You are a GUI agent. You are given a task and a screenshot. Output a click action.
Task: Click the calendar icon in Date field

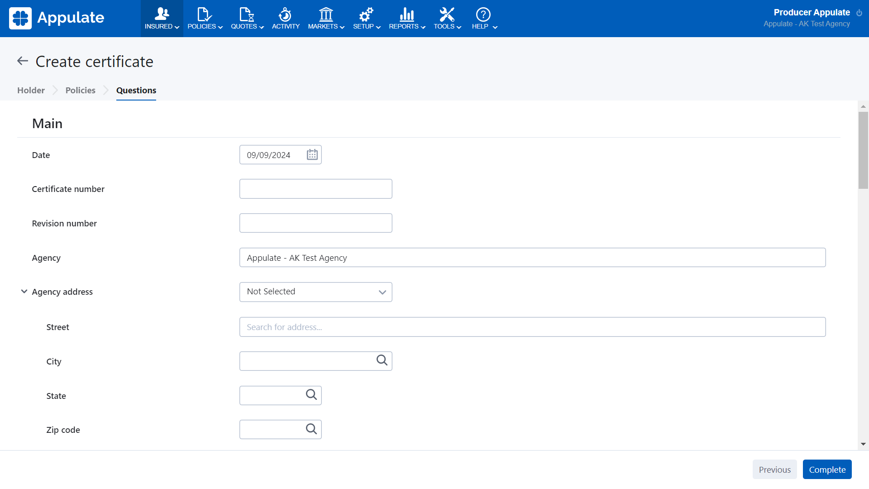[312, 155]
